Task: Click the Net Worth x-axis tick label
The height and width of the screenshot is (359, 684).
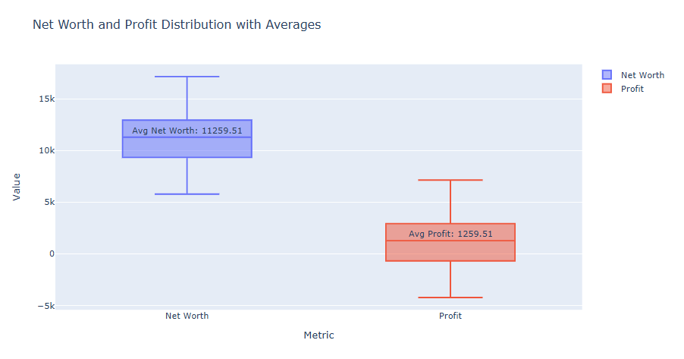Action: point(187,316)
